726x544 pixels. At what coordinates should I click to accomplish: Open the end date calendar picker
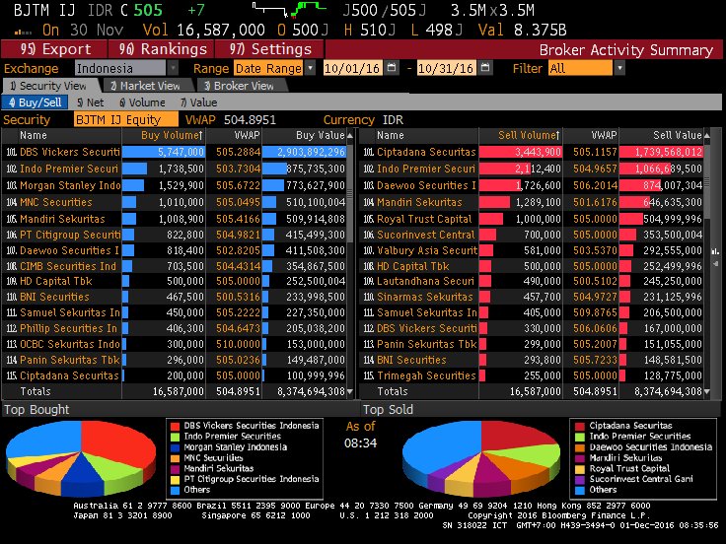point(486,68)
